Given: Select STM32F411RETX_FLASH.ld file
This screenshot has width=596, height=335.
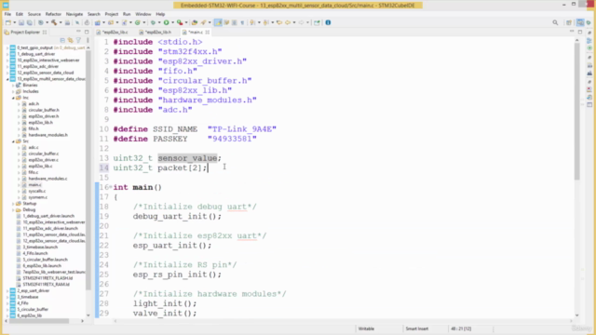Looking at the screenshot, I should (47, 278).
